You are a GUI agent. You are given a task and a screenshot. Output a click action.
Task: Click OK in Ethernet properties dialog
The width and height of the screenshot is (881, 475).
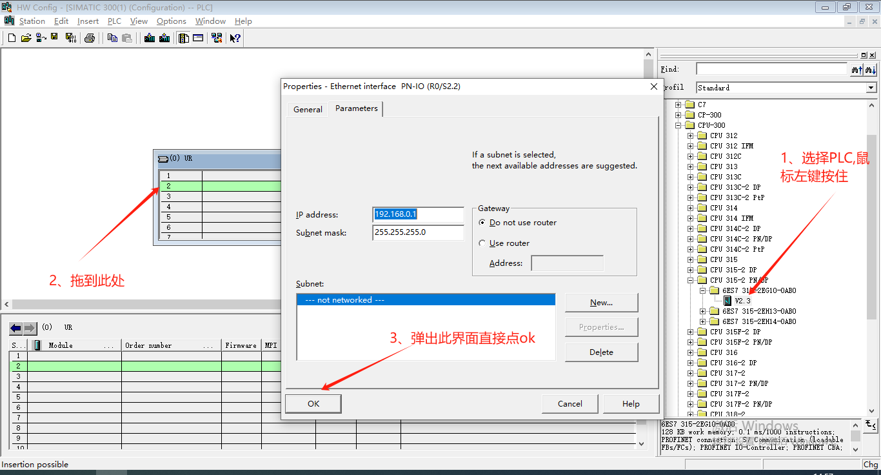point(313,403)
